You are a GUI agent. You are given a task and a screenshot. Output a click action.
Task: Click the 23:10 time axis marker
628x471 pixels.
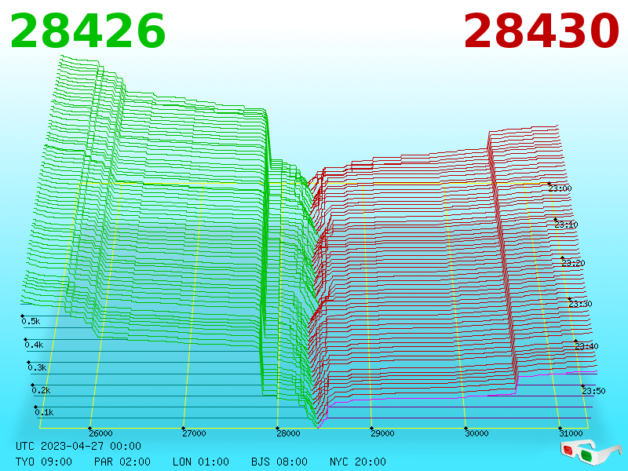(x=566, y=225)
